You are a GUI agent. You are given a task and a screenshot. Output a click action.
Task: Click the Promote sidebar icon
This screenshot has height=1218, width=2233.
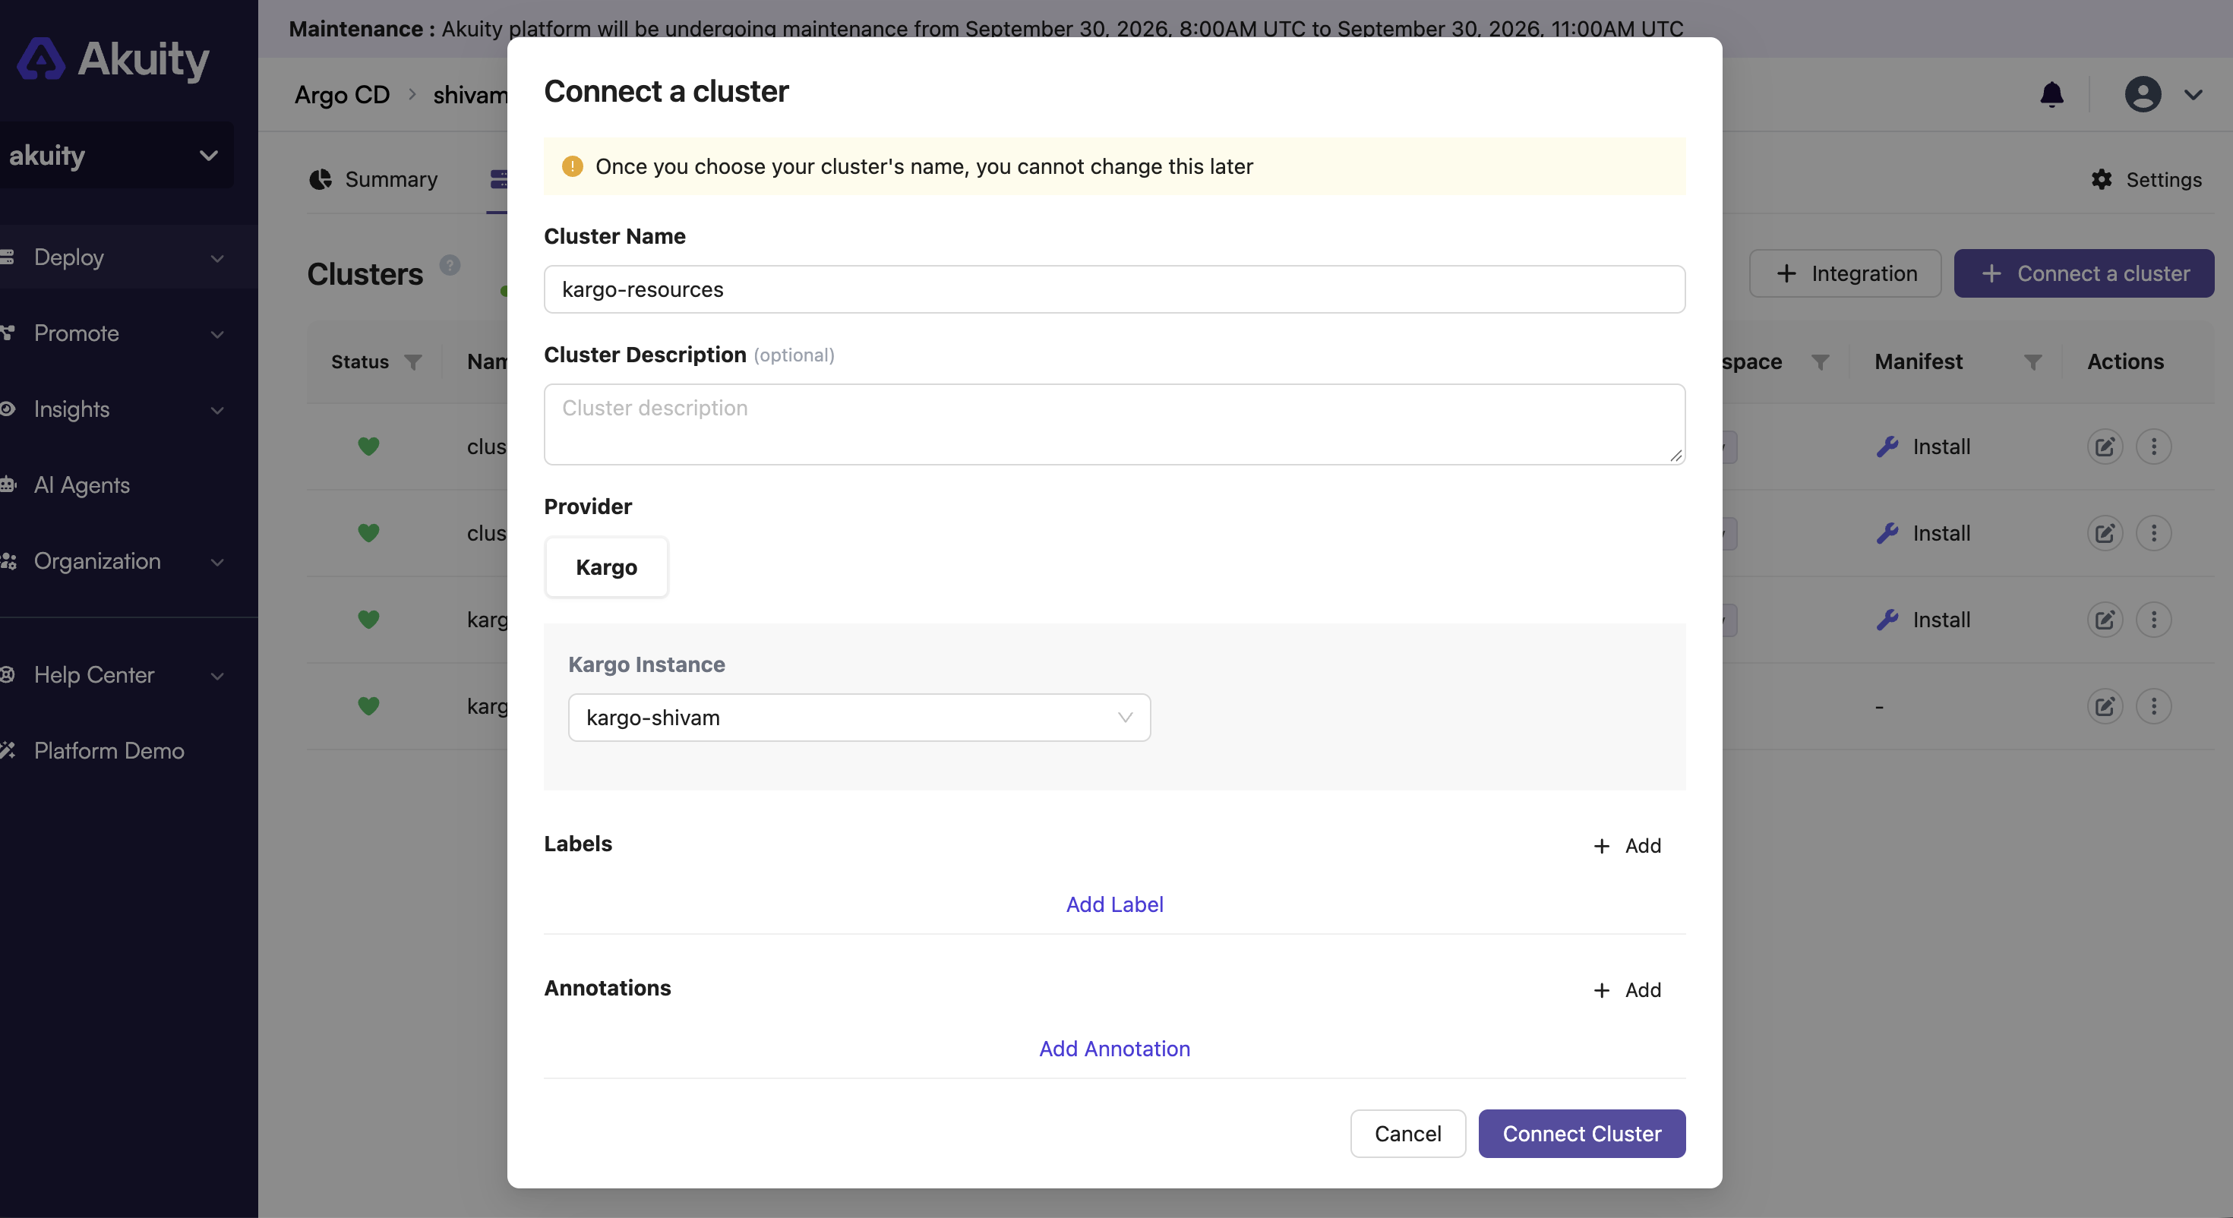8,333
